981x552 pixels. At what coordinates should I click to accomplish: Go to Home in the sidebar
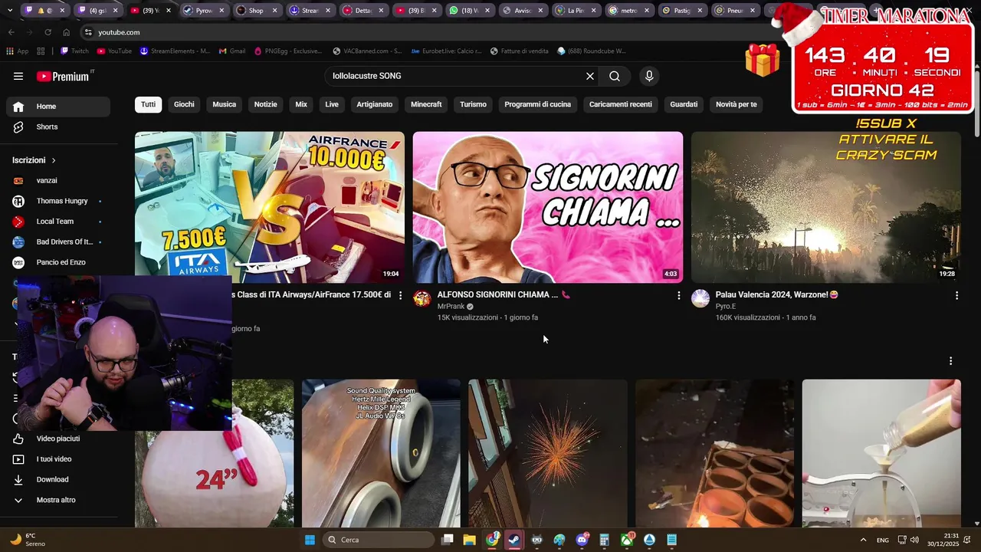click(58, 107)
